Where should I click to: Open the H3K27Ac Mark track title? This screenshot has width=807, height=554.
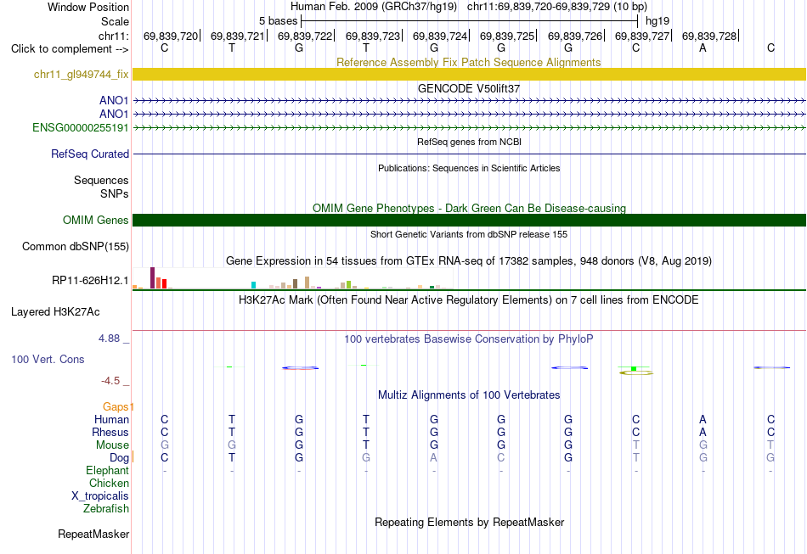coord(469,300)
